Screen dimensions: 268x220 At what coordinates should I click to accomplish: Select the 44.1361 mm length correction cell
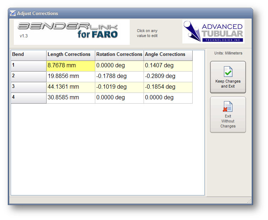tap(71, 87)
